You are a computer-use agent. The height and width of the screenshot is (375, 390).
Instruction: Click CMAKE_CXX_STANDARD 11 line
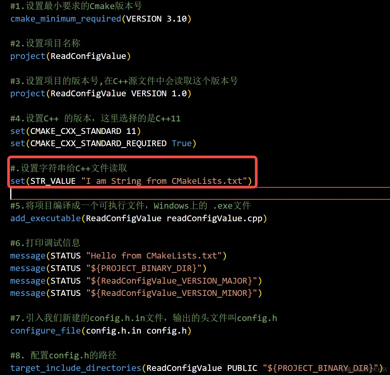(75, 131)
